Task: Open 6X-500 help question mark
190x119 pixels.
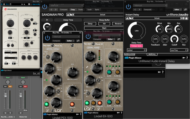Action: pos(121,113)
